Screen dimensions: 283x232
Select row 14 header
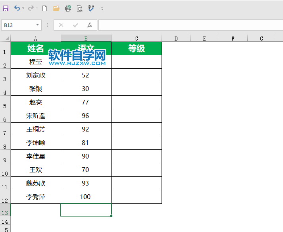click(x=5, y=220)
